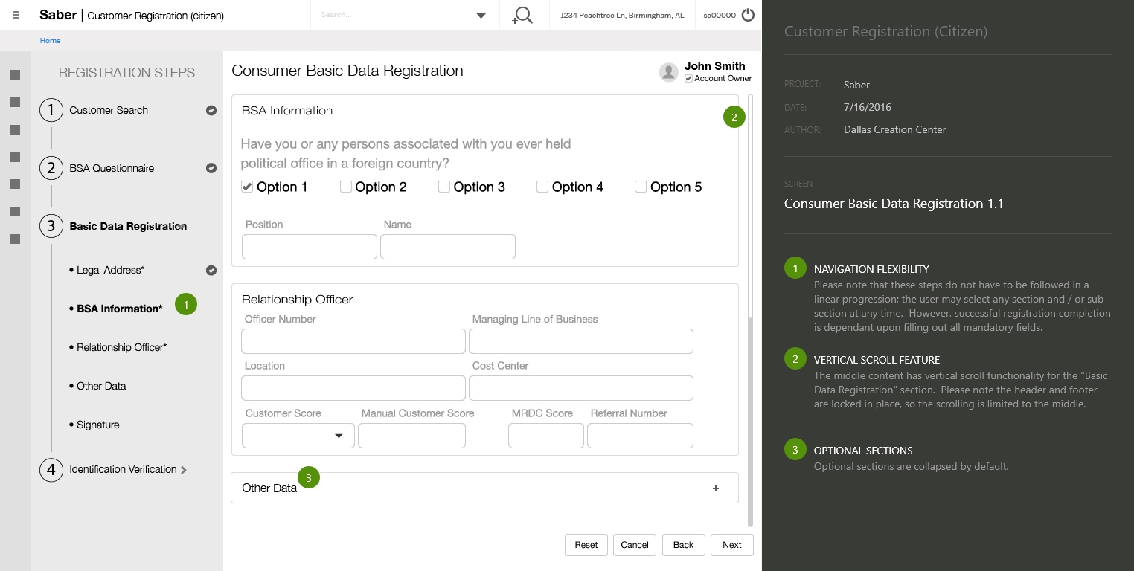This screenshot has width=1134, height=571.
Task: Select Basic Data Registration step
Action: click(x=128, y=226)
